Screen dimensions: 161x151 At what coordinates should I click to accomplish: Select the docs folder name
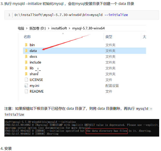tap(33, 56)
